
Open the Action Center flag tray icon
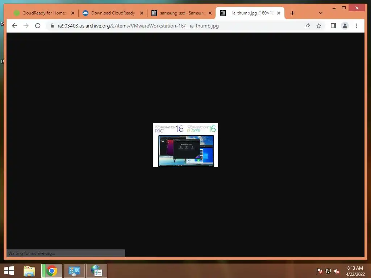tap(320, 271)
